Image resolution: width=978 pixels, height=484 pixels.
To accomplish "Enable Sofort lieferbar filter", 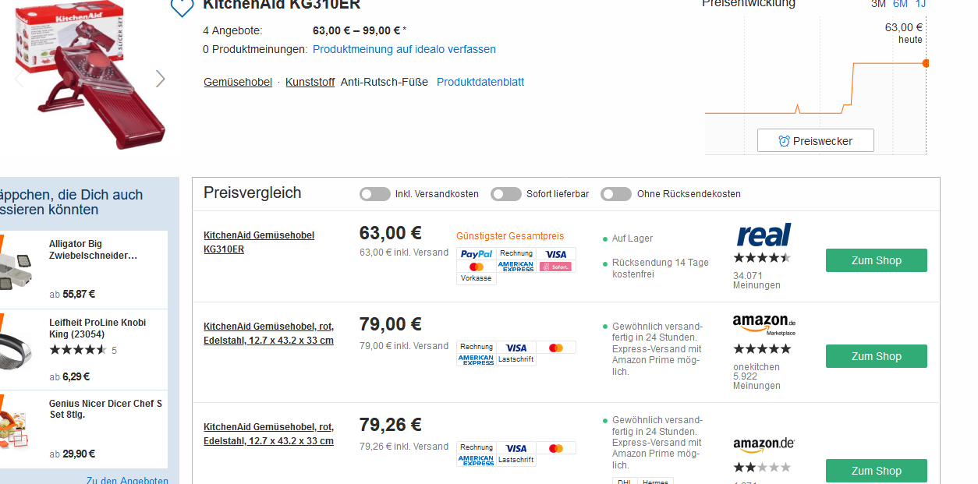I will 506,194.
